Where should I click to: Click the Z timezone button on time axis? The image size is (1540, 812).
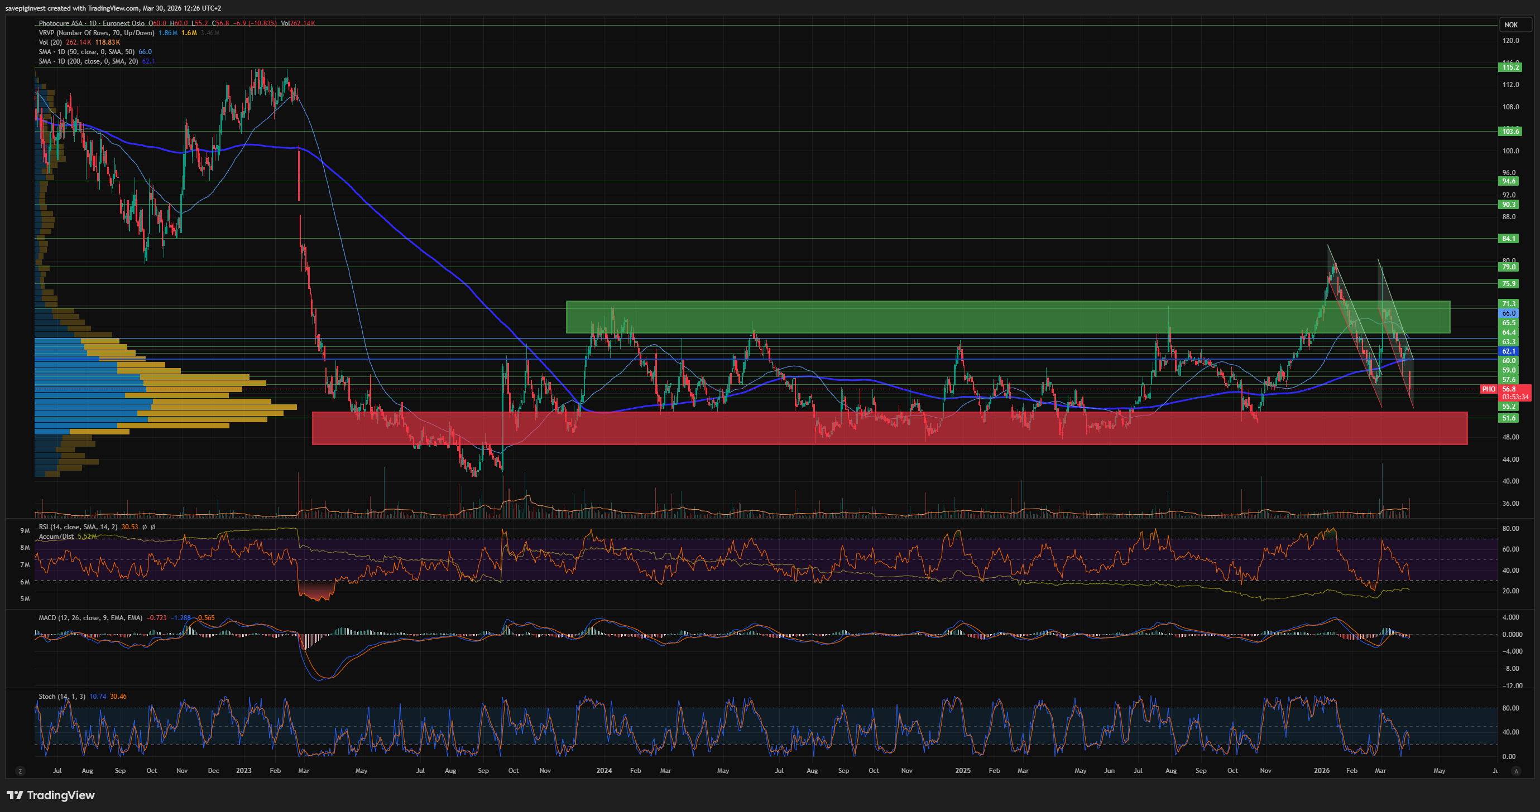[x=20, y=771]
